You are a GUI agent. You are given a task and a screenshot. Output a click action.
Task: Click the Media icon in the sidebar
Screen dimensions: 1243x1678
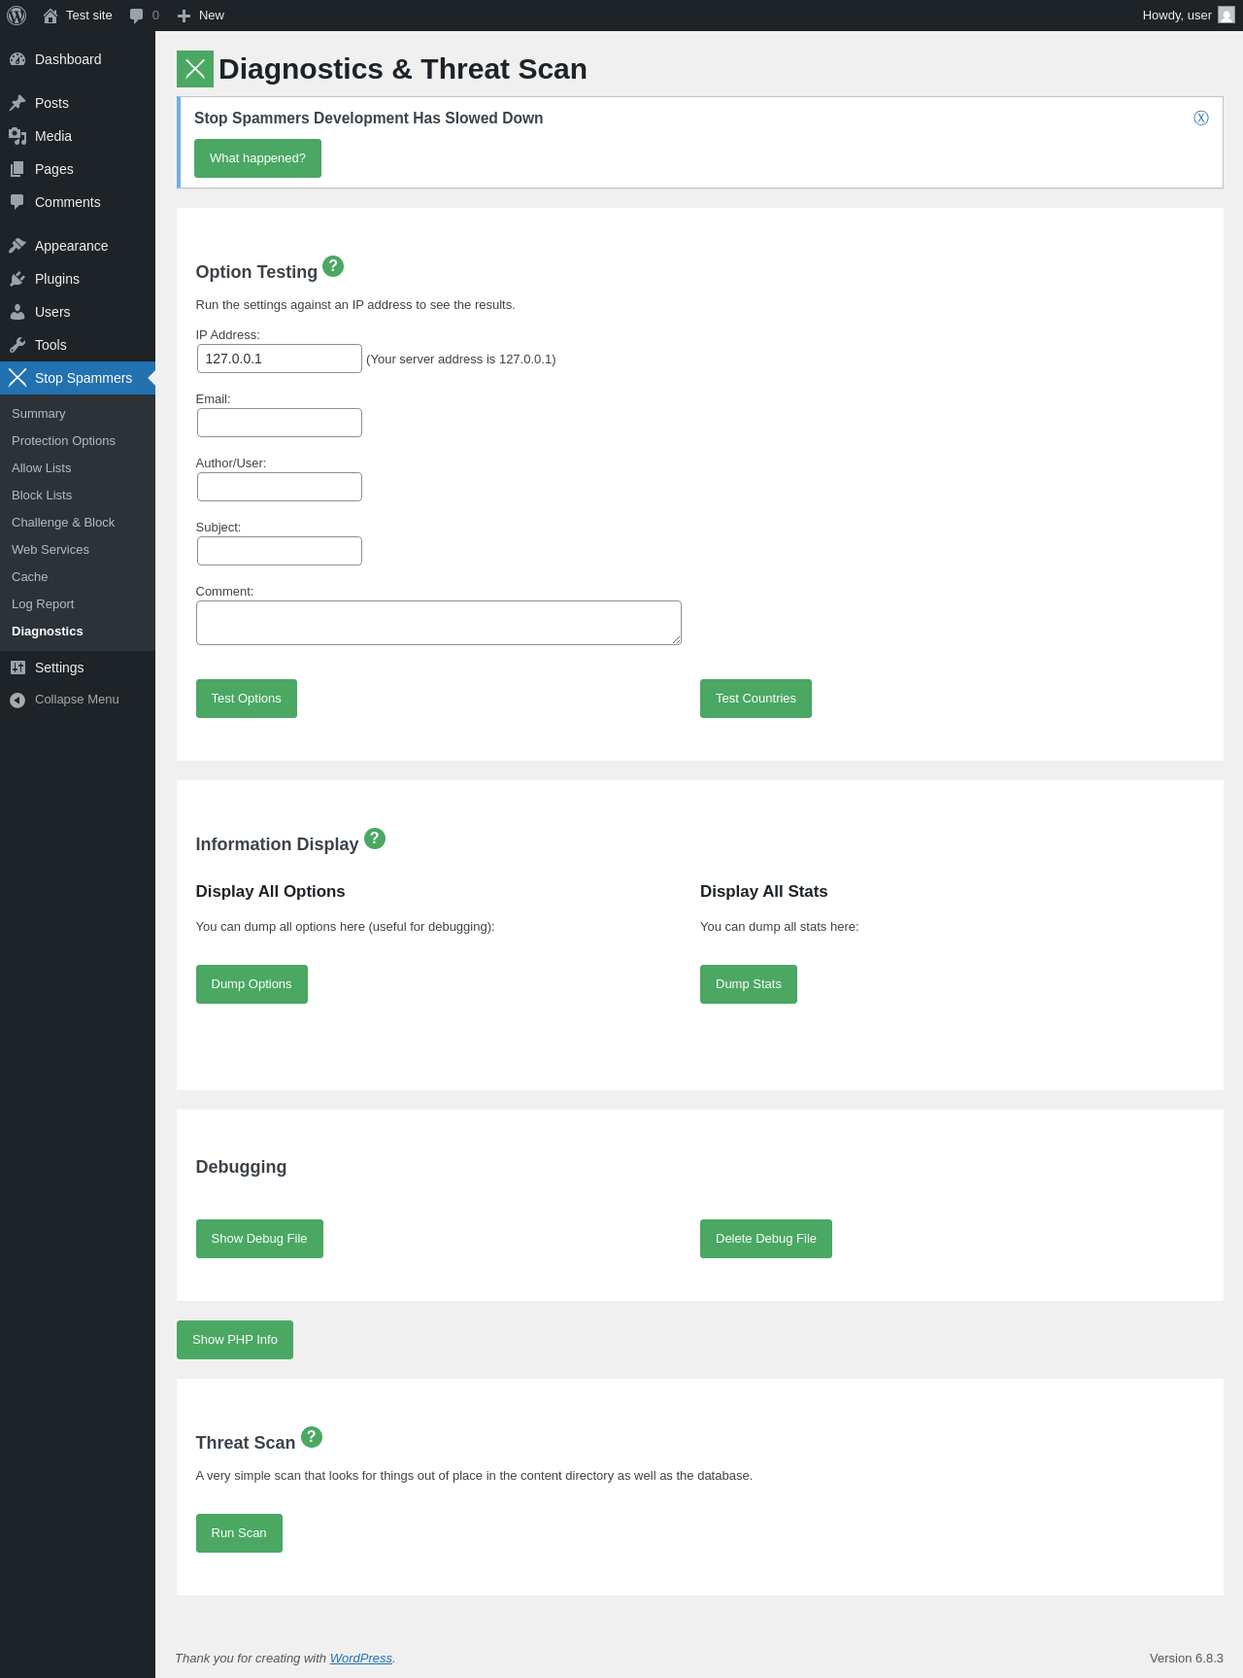point(17,136)
